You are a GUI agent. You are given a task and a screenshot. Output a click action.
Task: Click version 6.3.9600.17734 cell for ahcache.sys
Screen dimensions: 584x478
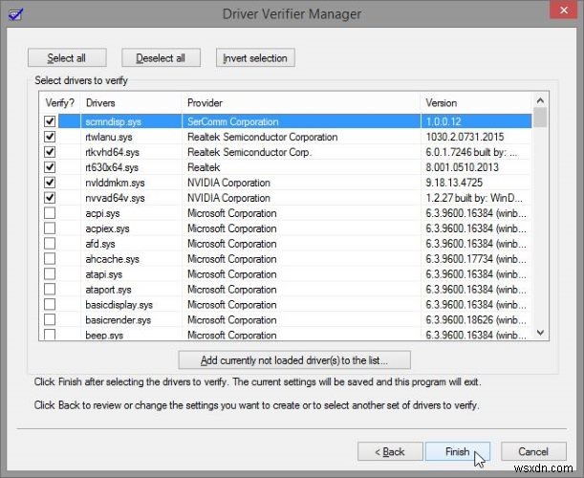[476, 259]
